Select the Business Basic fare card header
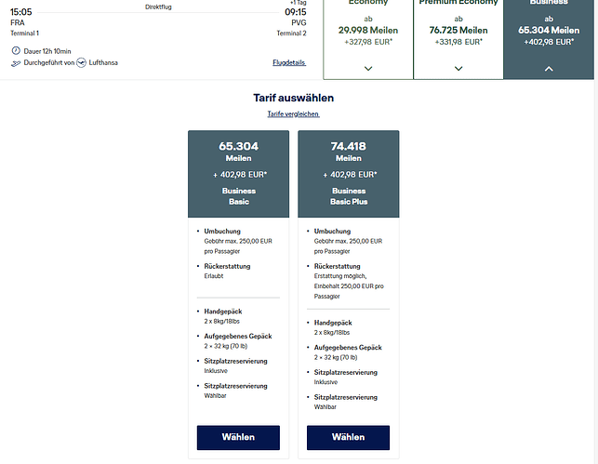598x464 pixels. coord(238,174)
